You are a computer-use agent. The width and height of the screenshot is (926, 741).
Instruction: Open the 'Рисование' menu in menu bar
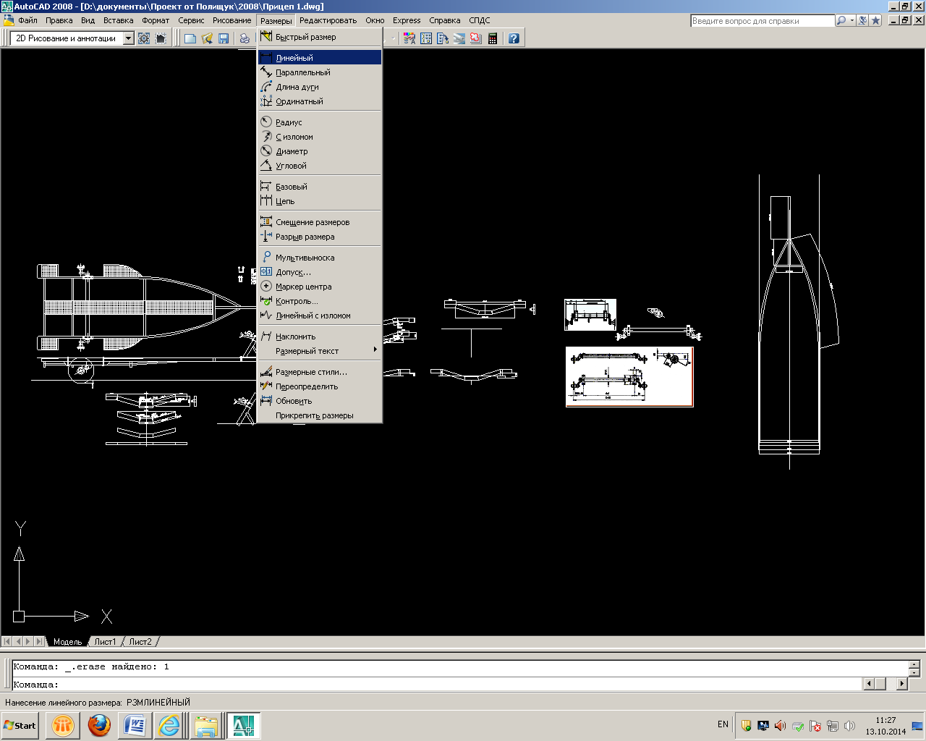click(231, 20)
